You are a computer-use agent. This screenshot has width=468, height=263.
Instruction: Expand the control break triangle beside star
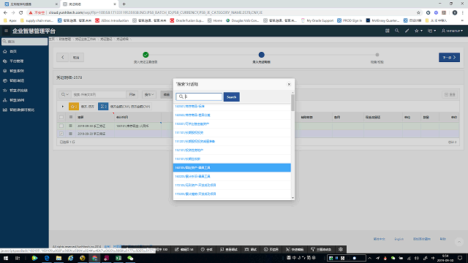63,107
